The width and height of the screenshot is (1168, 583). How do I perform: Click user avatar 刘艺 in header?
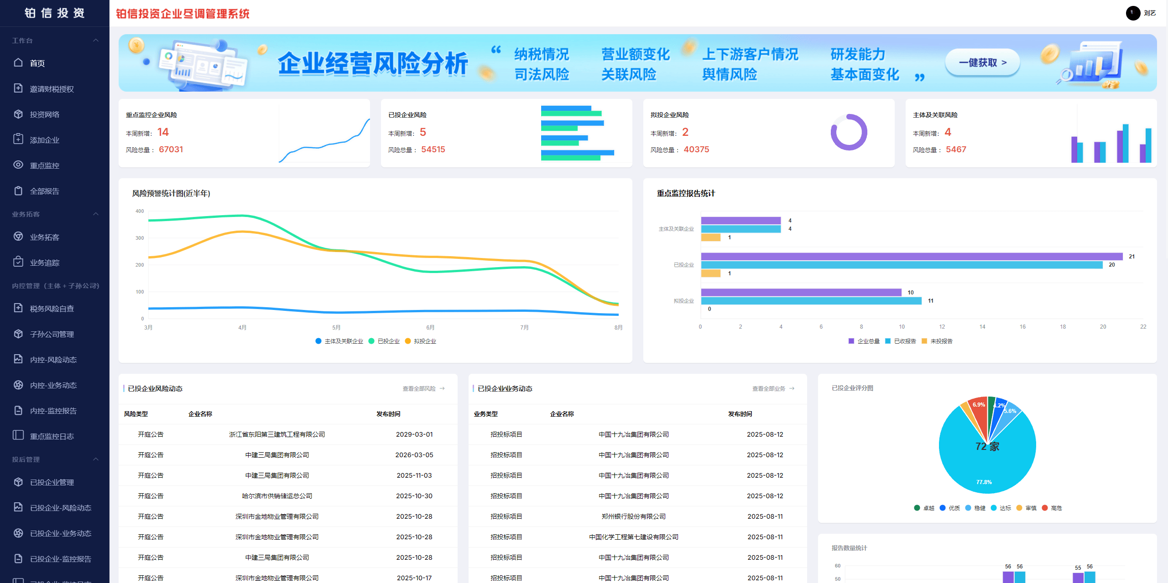(x=1133, y=13)
